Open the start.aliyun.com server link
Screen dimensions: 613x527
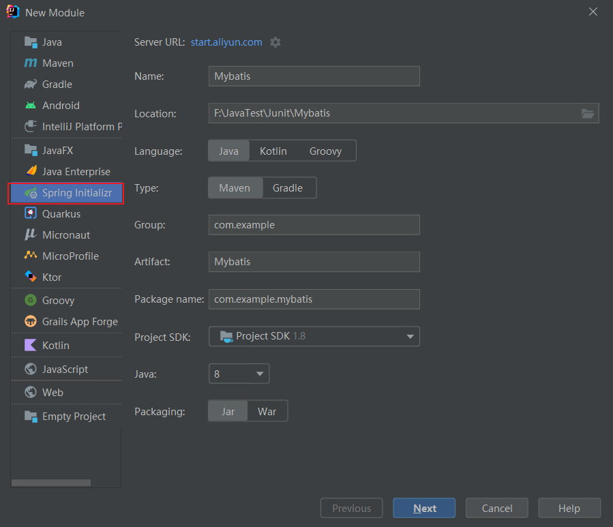(x=226, y=42)
